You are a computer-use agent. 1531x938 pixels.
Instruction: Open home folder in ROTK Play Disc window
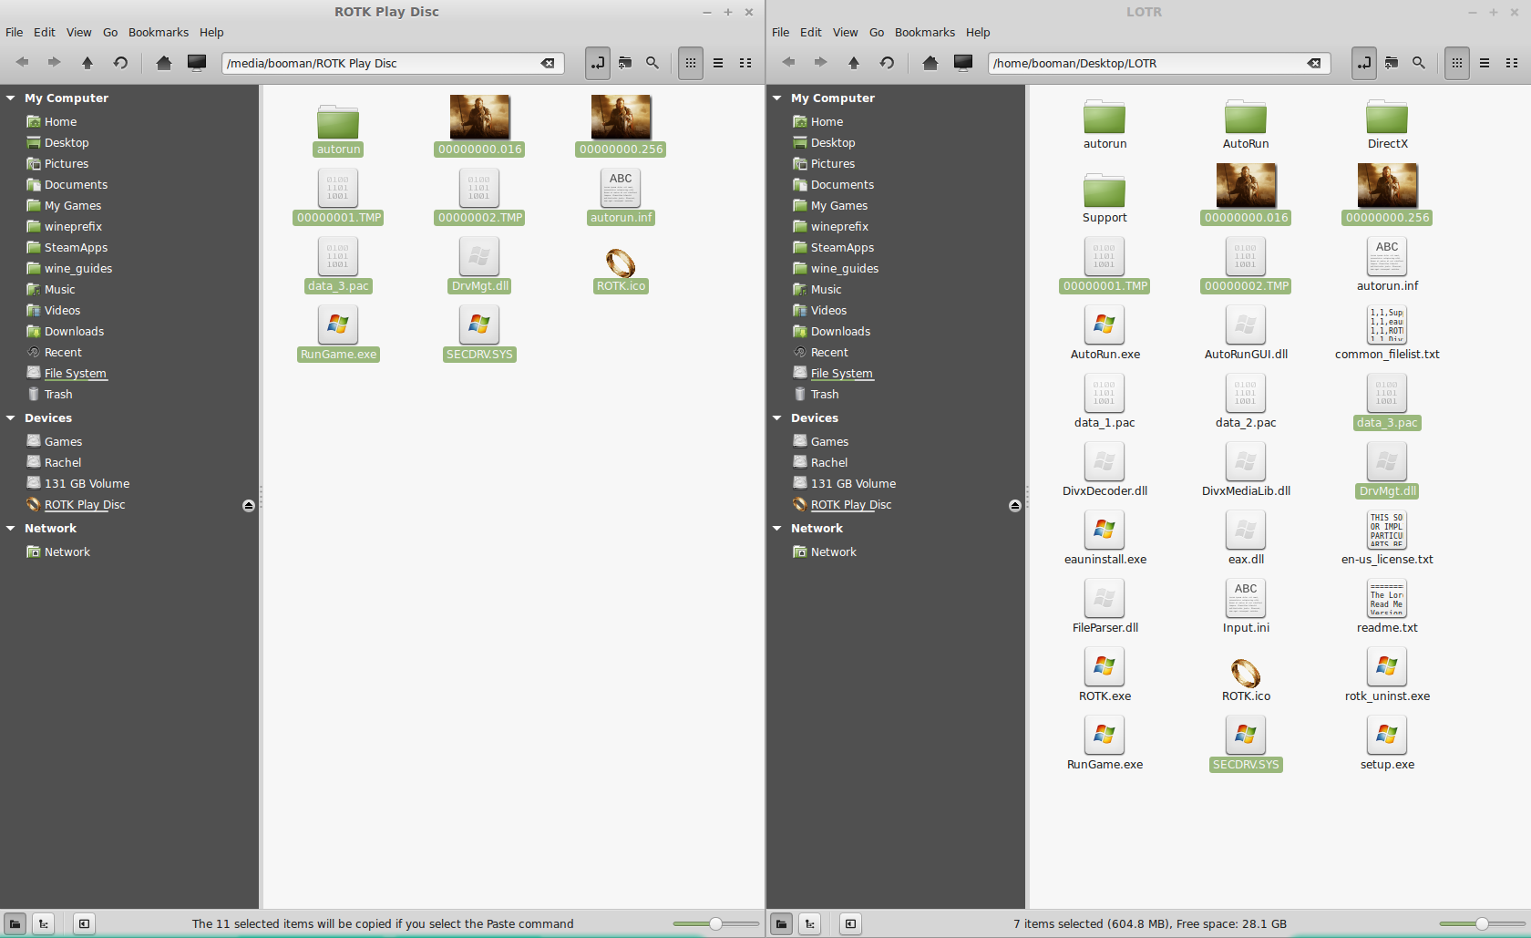pos(164,63)
